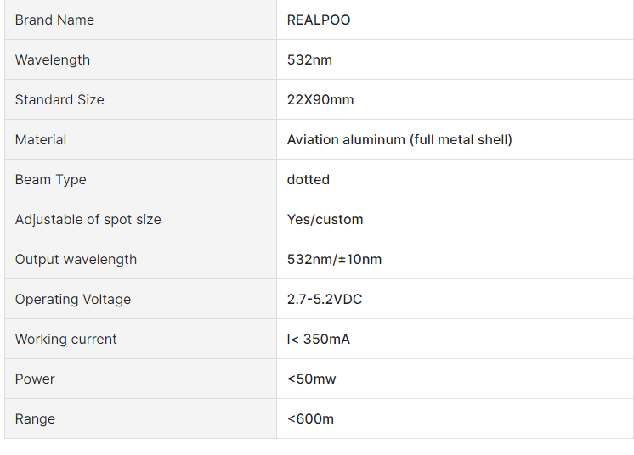The height and width of the screenshot is (455, 634).
Task: Select the Yes/custom value
Action: tap(325, 220)
